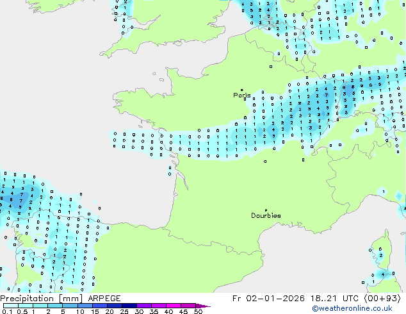
Task: Pick the 25 to 30 legend swatch
Action: point(129,306)
